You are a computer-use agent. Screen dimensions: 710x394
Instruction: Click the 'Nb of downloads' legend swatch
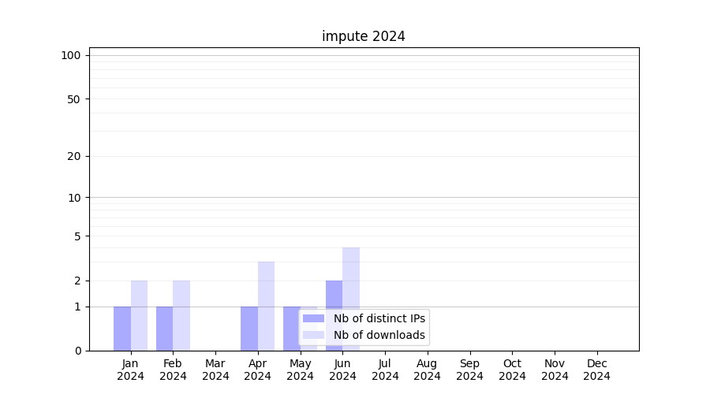313,335
